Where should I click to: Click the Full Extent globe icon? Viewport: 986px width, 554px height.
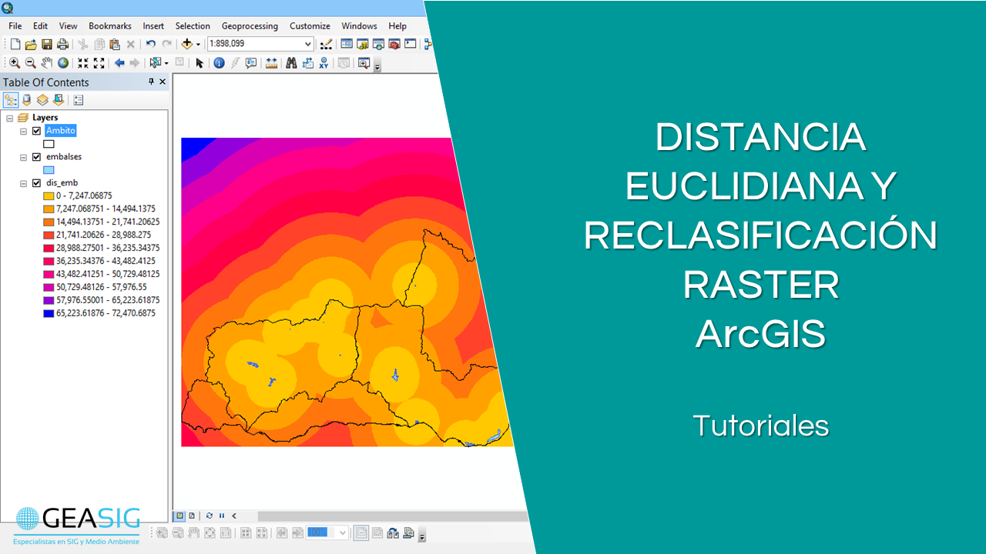pos(63,63)
